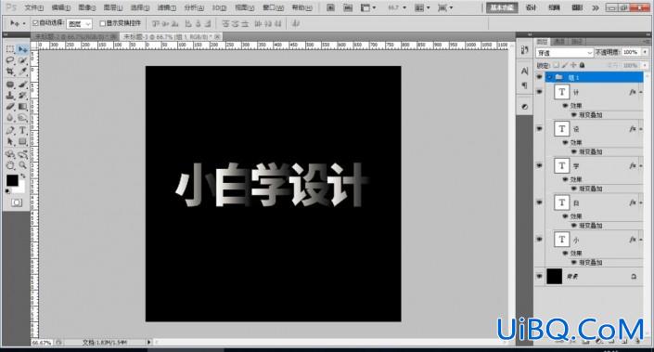The height and width of the screenshot is (352, 654).
Task: Select the 3D Camera Rotate tool
Action: click(22, 154)
